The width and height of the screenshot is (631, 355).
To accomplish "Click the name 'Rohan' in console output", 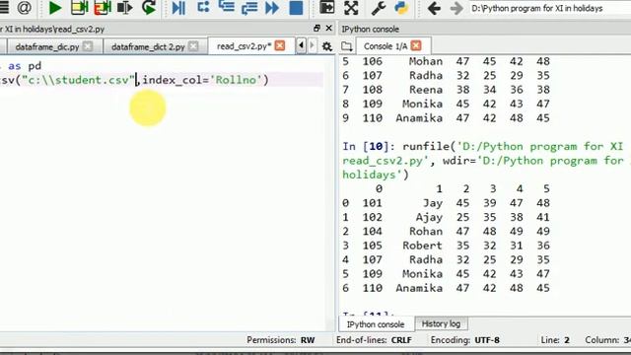I will 426,231.
